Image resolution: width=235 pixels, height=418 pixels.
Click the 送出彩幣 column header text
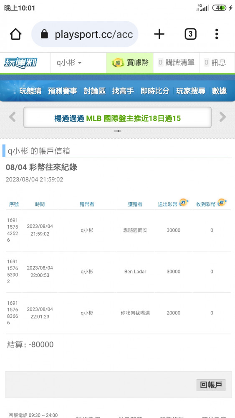point(167,204)
